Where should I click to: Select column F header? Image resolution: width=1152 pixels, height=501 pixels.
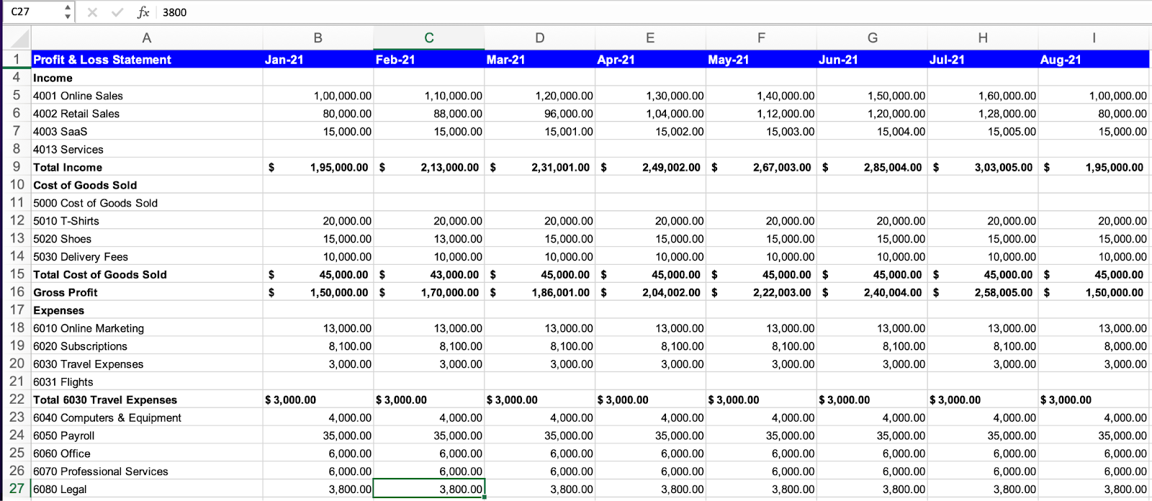762,38
